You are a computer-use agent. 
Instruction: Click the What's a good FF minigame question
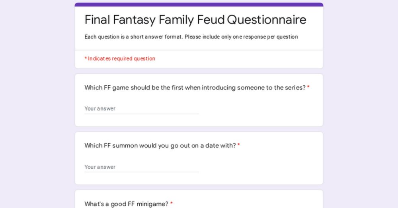(127, 204)
